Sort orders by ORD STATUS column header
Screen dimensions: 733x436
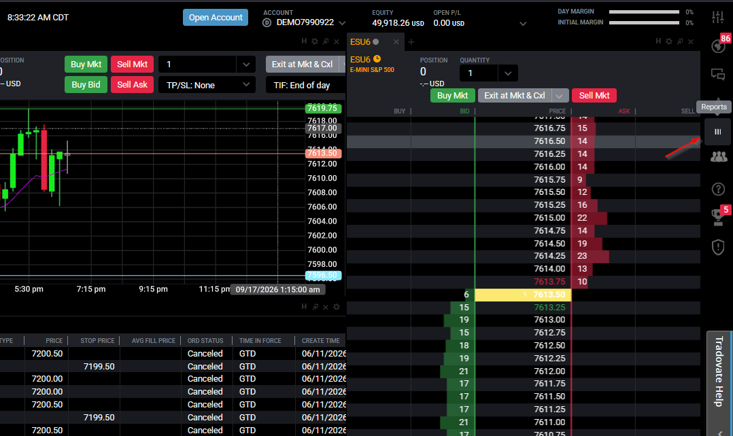[205, 341]
